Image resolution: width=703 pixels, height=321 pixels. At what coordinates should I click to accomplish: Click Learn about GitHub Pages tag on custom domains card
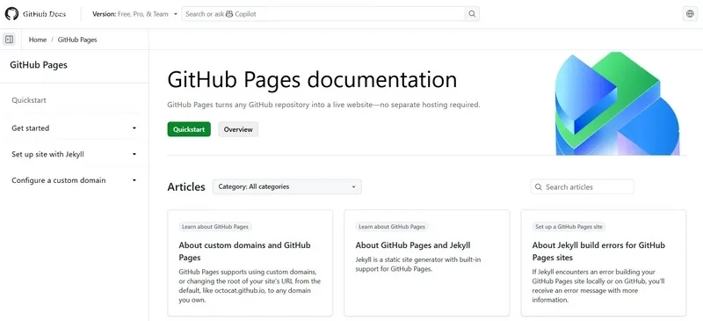click(215, 227)
